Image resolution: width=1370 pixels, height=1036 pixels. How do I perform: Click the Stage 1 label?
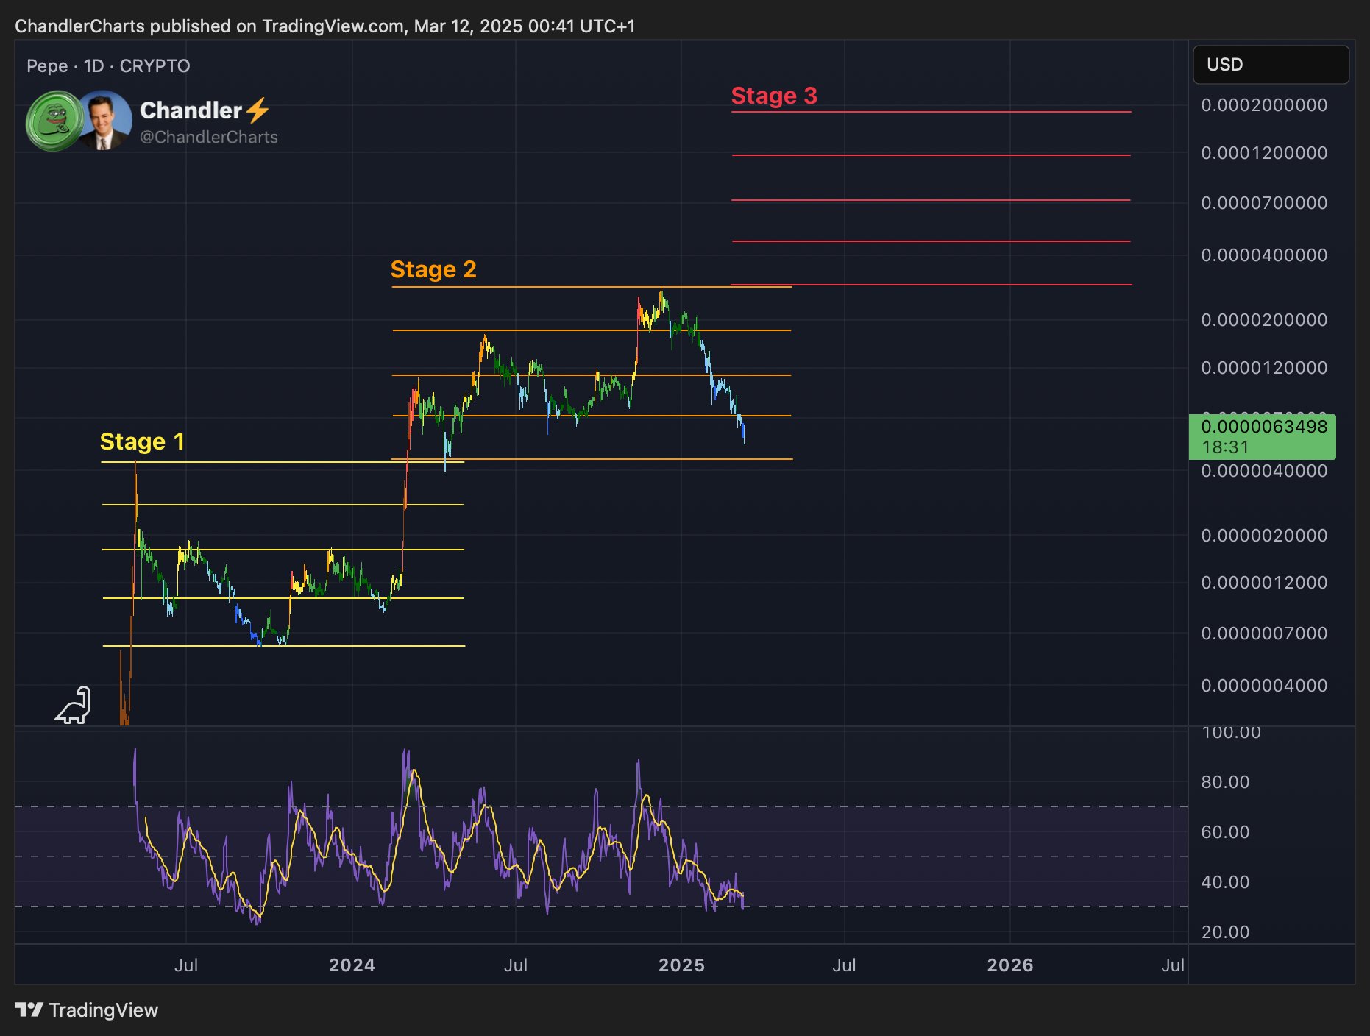(x=142, y=441)
